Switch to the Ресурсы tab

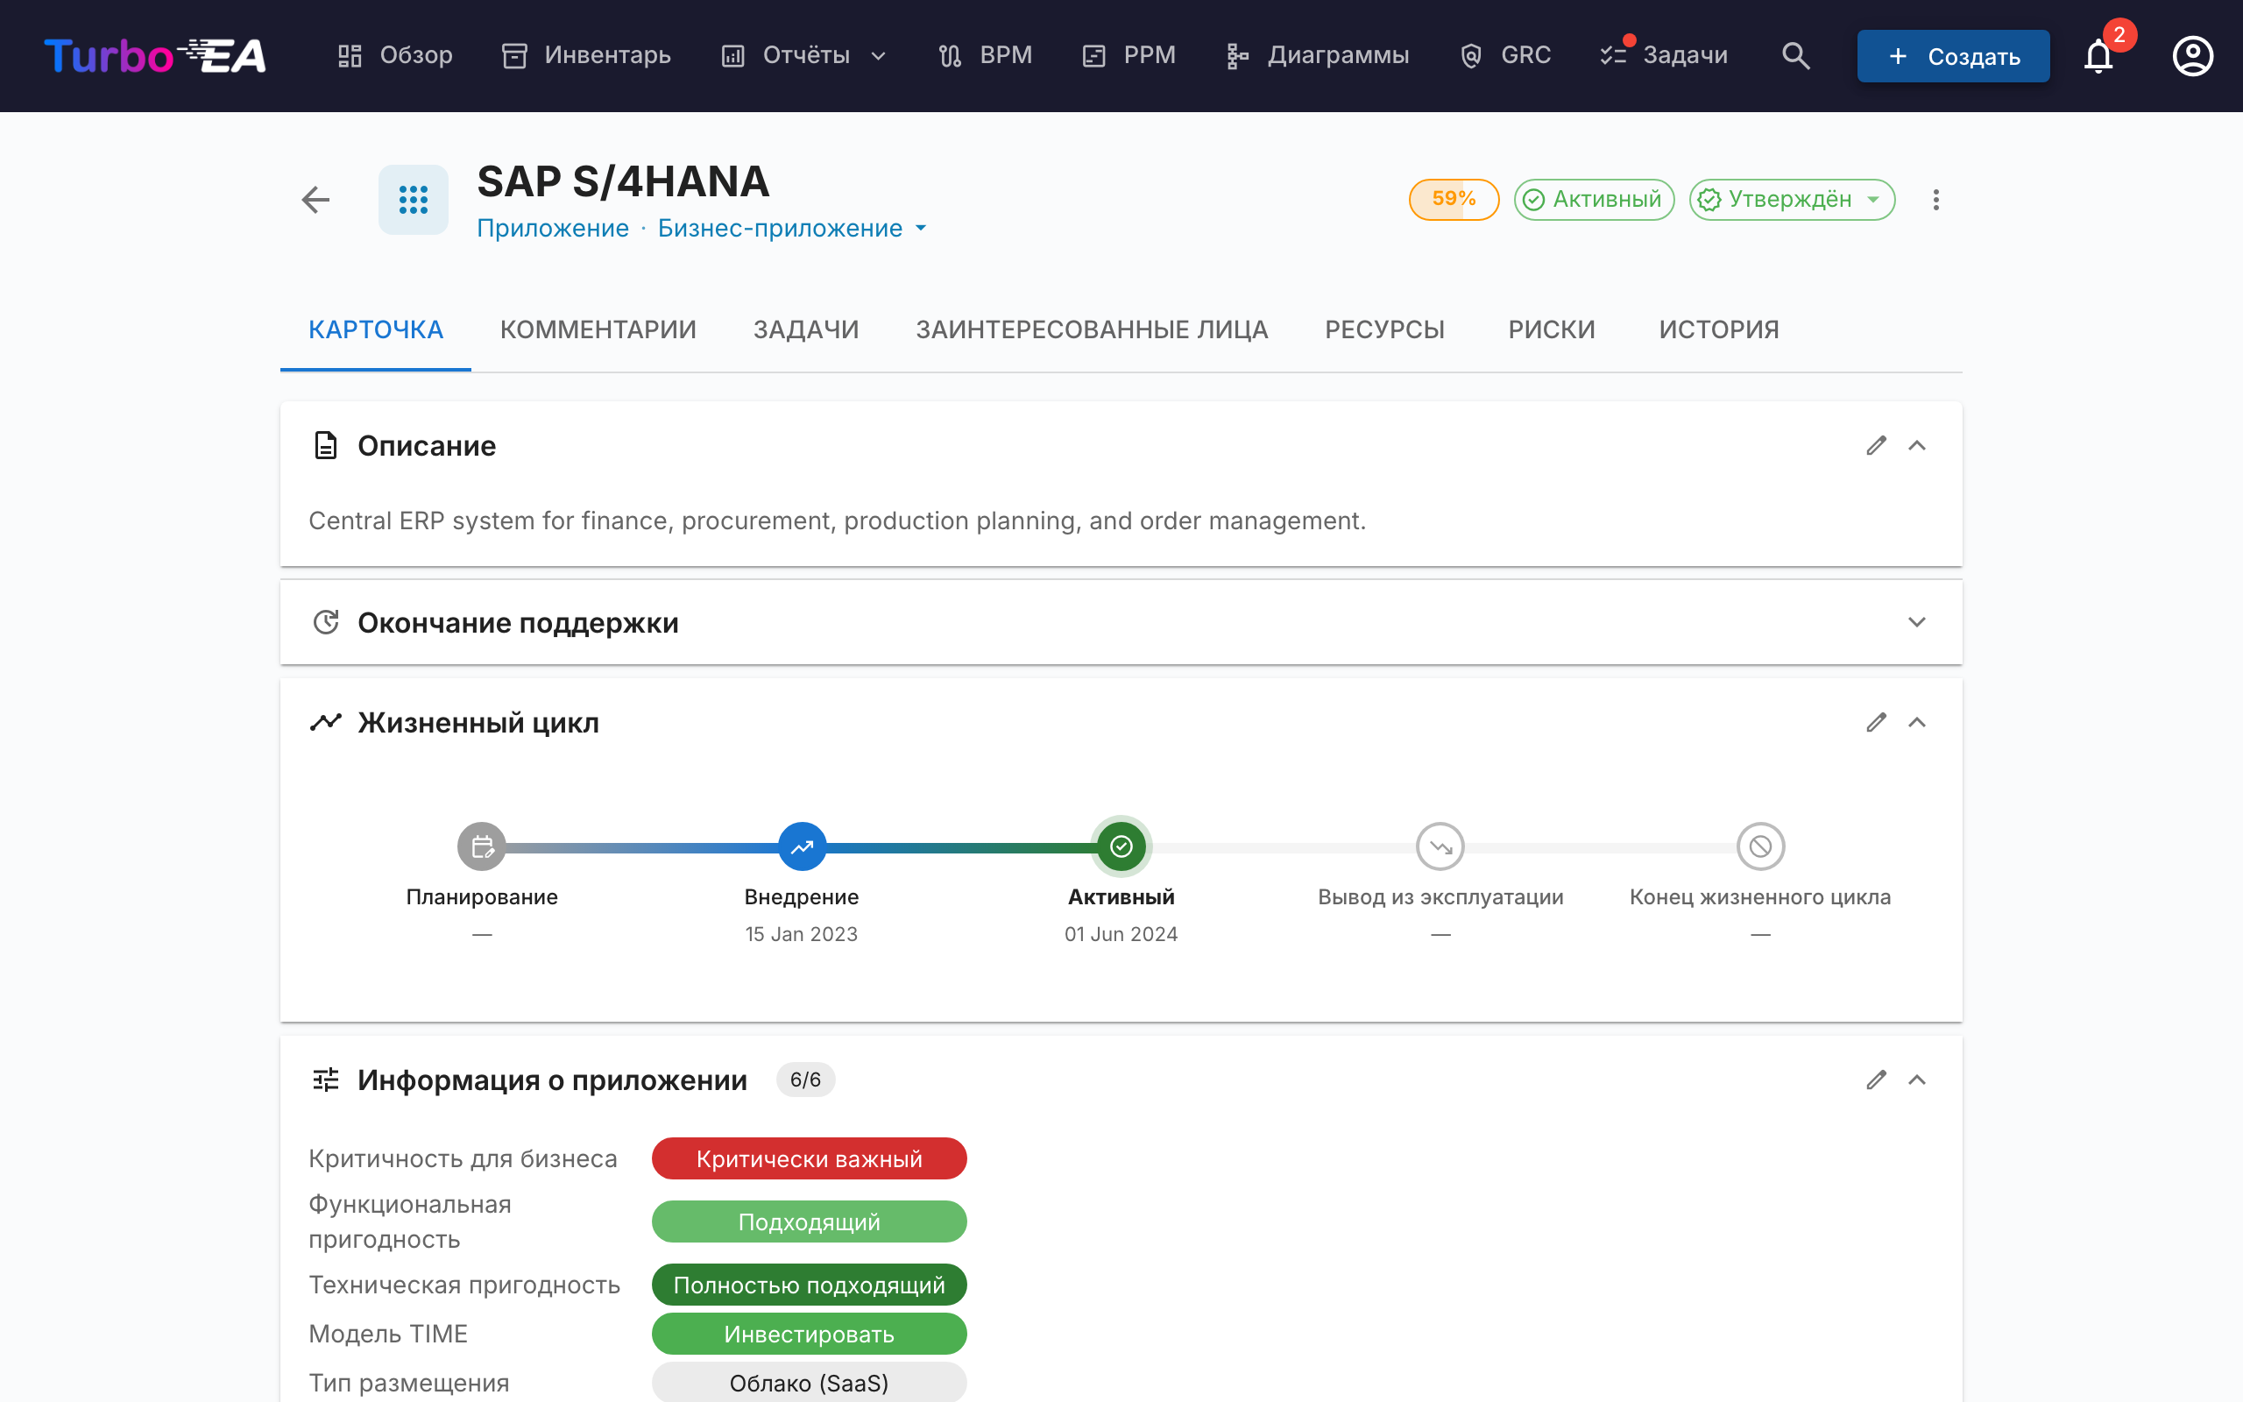(x=1384, y=330)
